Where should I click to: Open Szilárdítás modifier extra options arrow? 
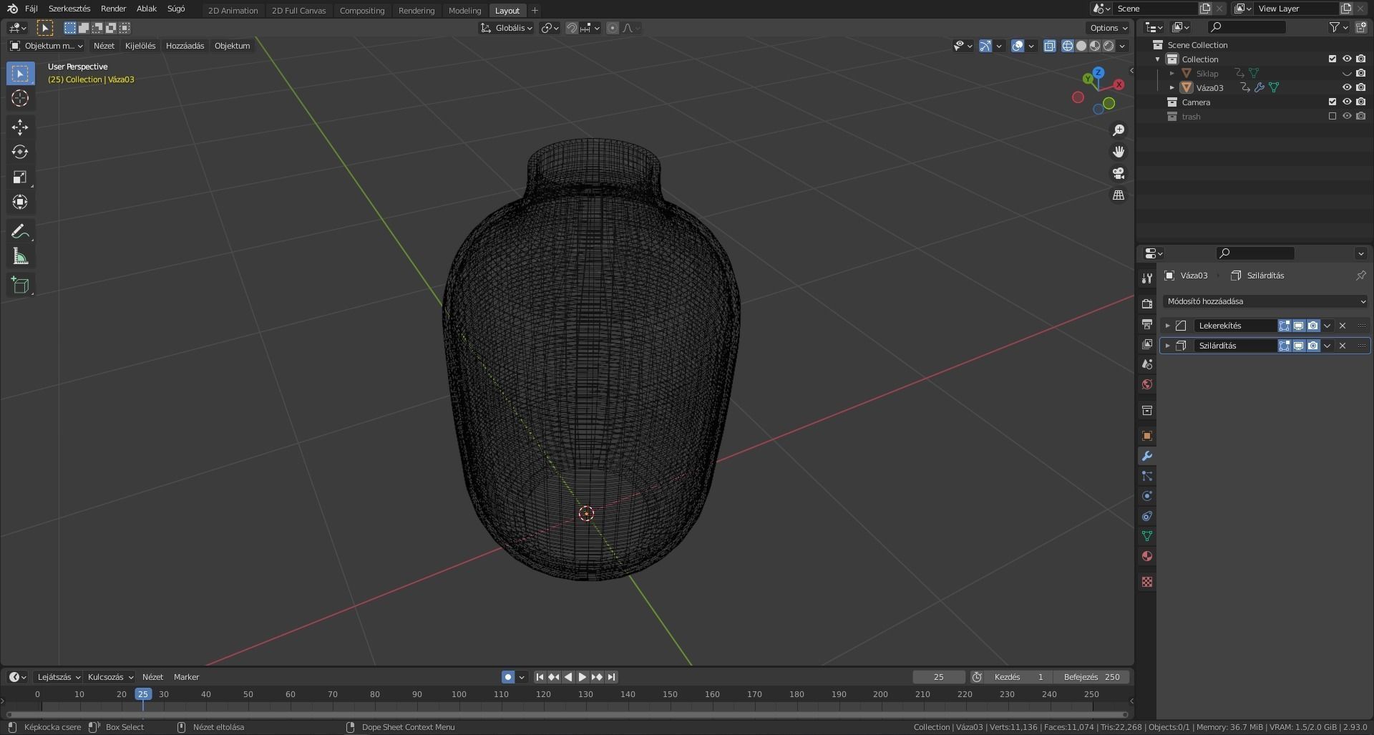click(x=1327, y=346)
